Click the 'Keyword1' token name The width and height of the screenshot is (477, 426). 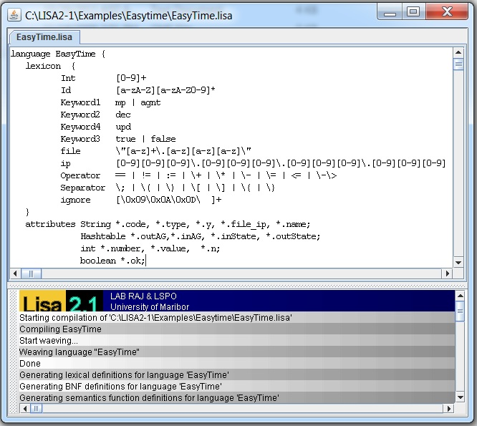(x=80, y=102)
